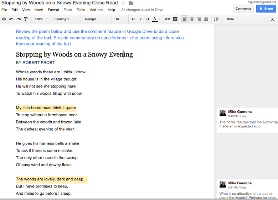This screenshot has height=200, width=278.
Task: Click the blue instruction paragraph starting 'Review the poem'
Action: tap(100, 38)
